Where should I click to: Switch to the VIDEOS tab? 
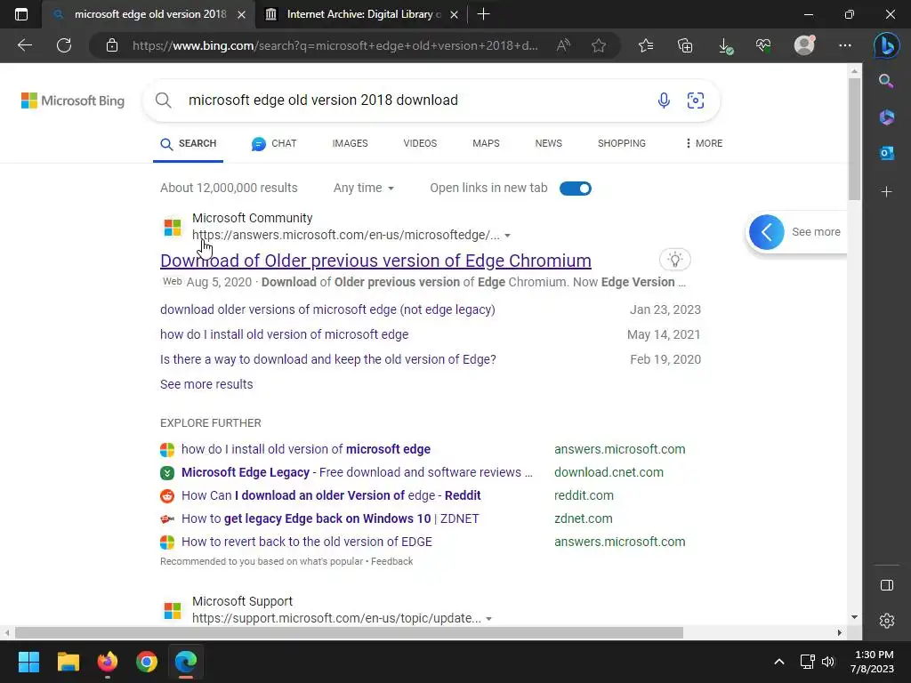tap(420, 143)
